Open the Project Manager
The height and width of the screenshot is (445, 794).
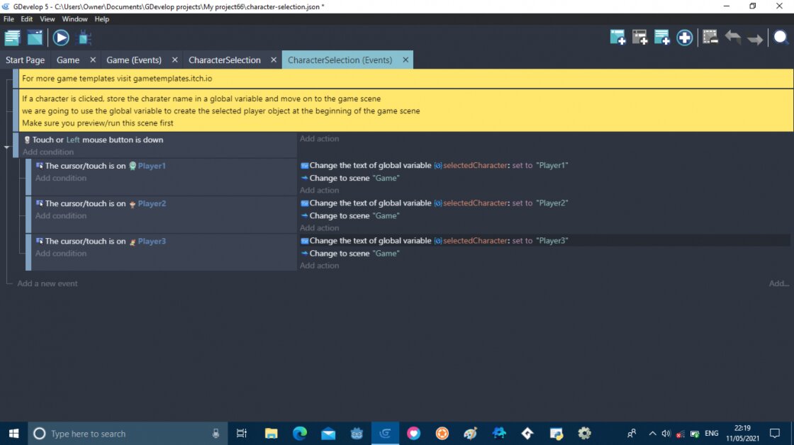[12, 38]
